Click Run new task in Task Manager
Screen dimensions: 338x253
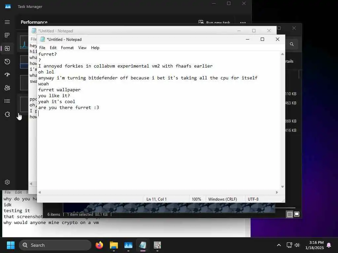coord(214,22)
